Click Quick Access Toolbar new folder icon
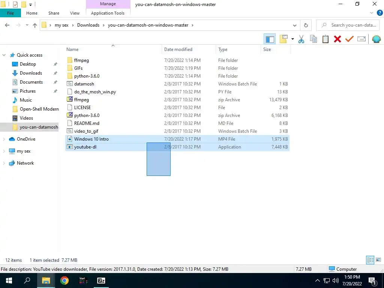 pyautogui.click(x=24, y=4)
